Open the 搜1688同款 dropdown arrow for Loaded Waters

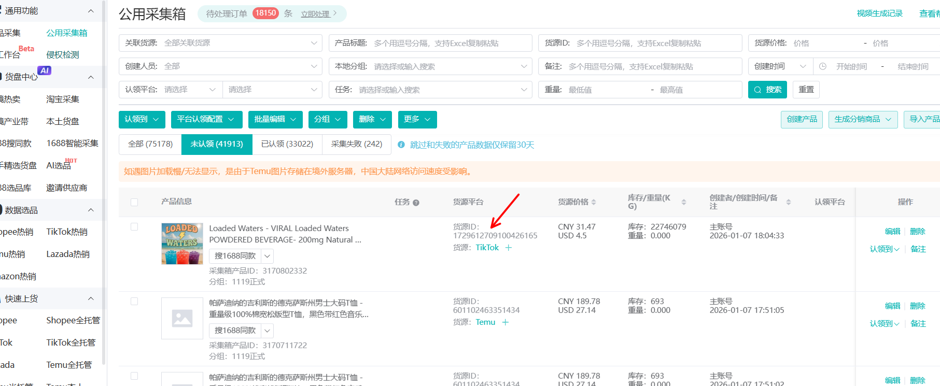pyautogui.click(x=267, y=256)
